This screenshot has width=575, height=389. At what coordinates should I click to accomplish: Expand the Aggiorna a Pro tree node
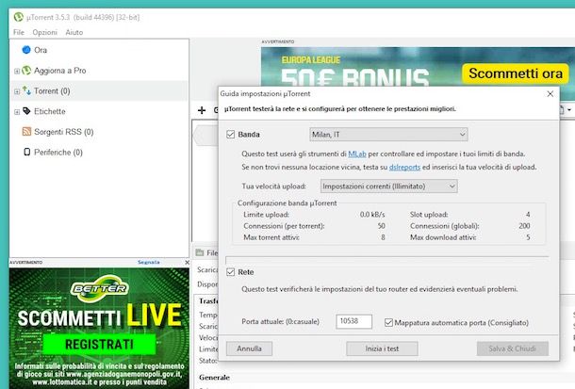17,71
